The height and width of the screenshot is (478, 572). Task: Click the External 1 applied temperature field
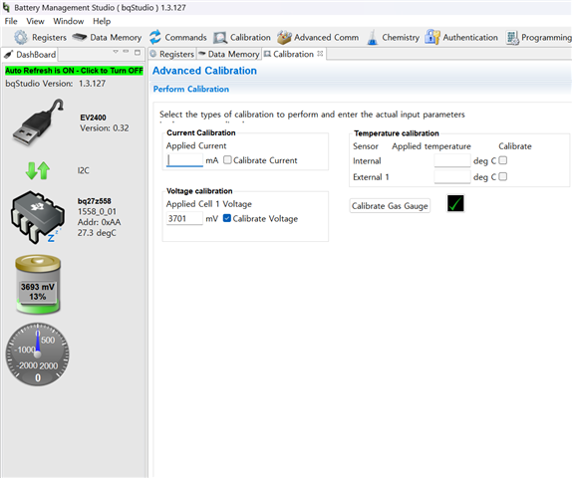tap(452, 177)
